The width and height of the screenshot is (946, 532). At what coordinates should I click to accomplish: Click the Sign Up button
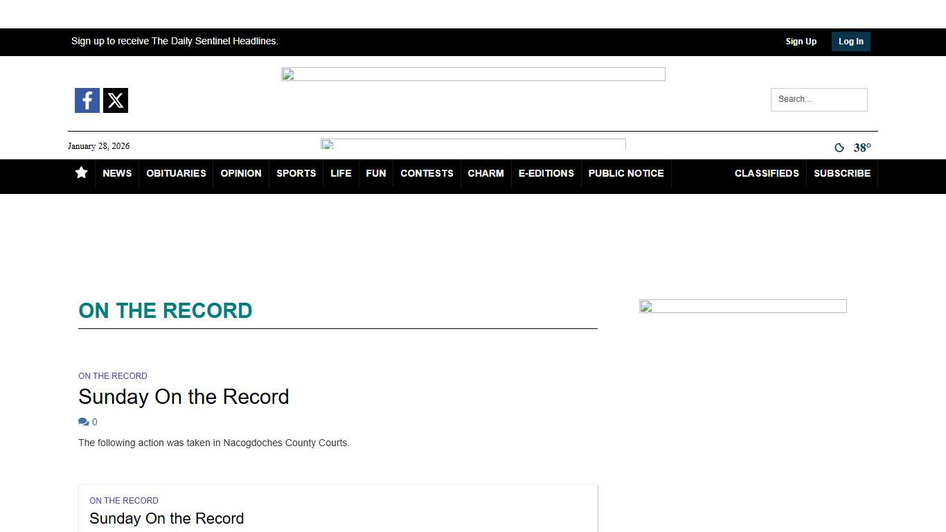click(801, 41)
